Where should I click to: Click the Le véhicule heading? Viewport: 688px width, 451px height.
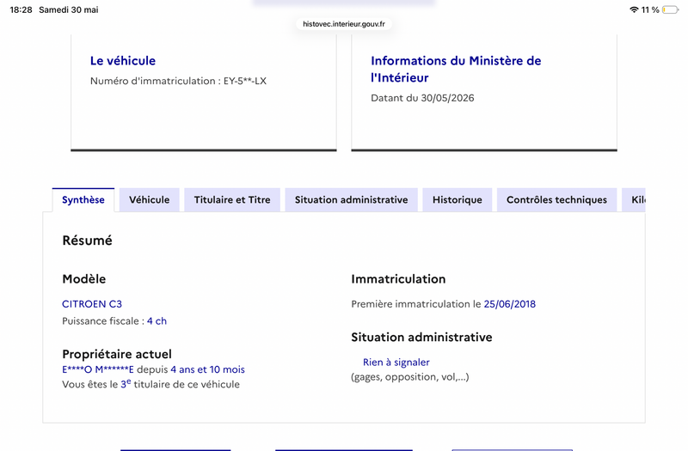click(x=123, y=60)
